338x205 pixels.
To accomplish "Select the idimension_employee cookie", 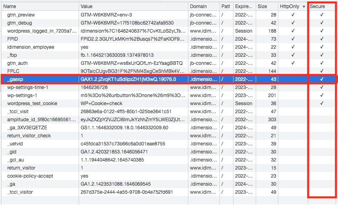I will 31,47.
